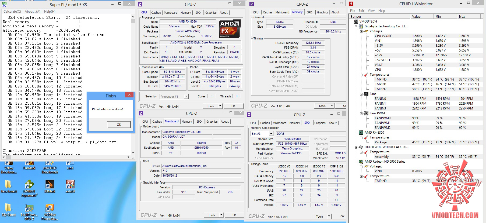Screen dimensions: 486x223
Task: Click the Super PI vertical scrollbar
Action: pos(133,85)
